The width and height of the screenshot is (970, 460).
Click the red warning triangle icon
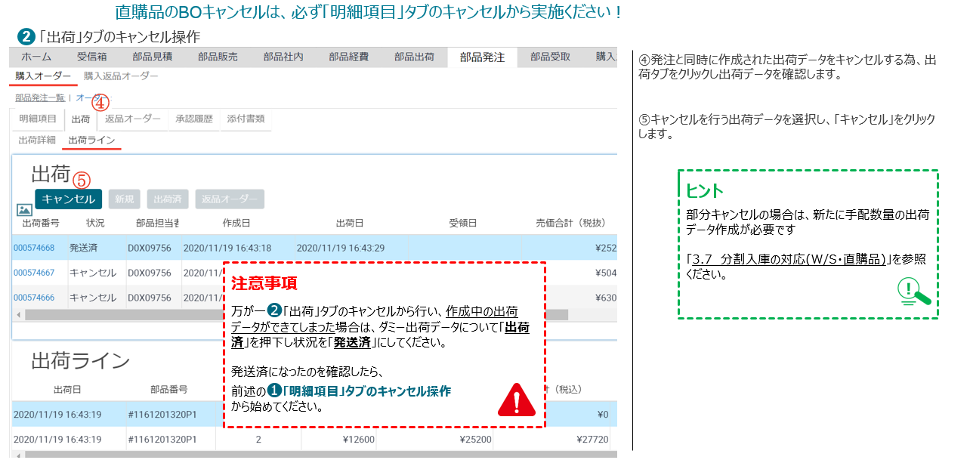[x=517, y=400]
